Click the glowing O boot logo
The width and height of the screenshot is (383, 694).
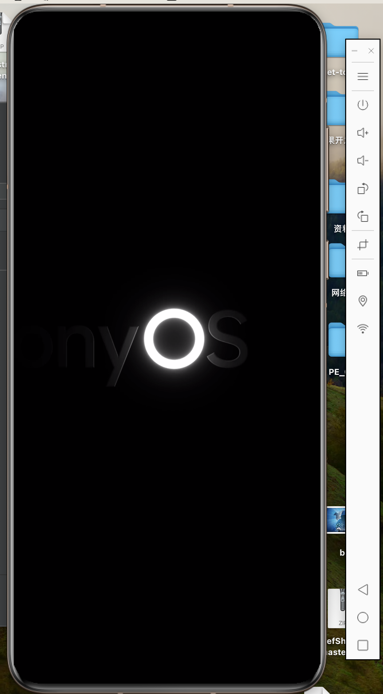(174, 339)
